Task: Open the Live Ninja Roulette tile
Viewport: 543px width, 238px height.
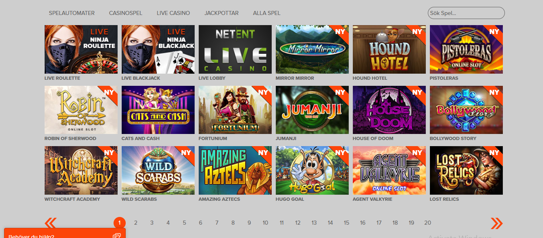Action: pos(81,49)
